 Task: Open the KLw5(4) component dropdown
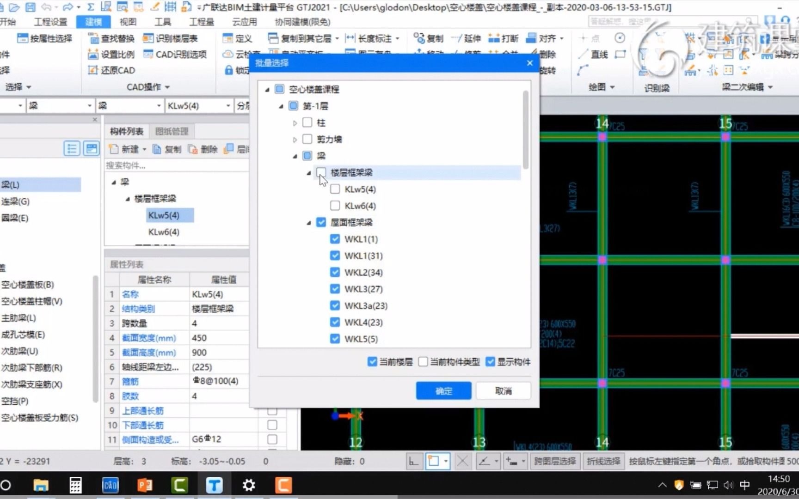228,106
